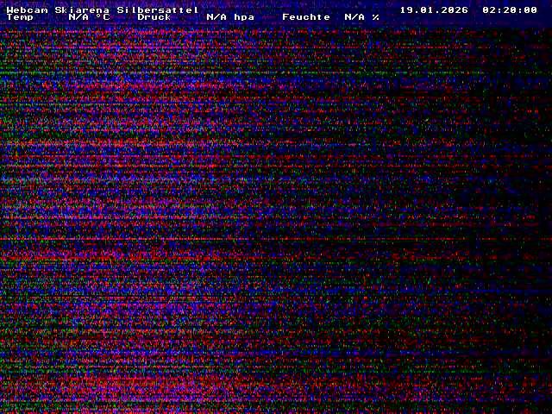Image resolution: width=552 pixels, height=414 pixels.
Task: Click the 'Feuchte' label
Action: pos(306,17)
